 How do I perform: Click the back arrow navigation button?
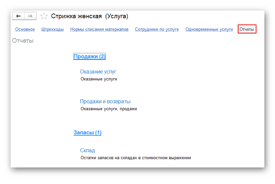[18, 16]
